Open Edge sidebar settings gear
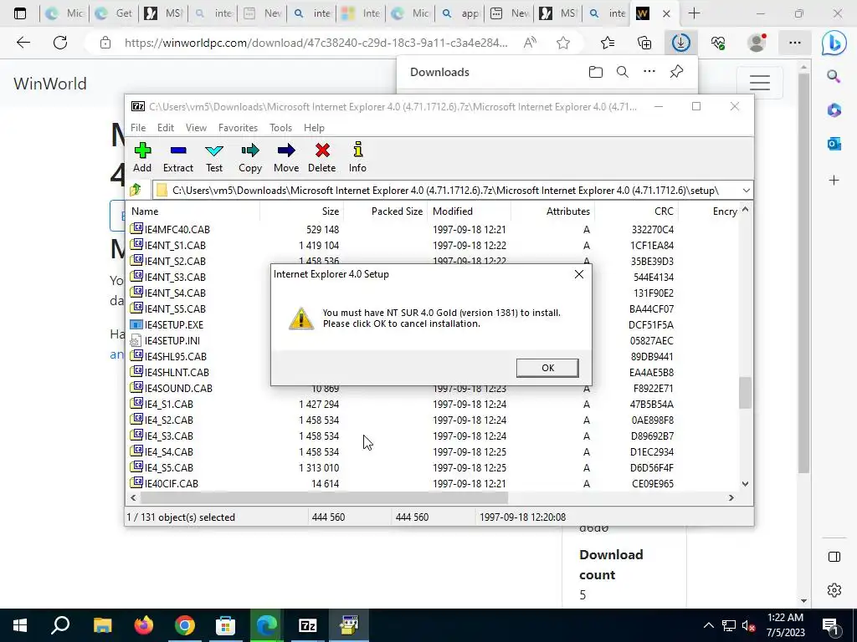 tap(834, 590)
